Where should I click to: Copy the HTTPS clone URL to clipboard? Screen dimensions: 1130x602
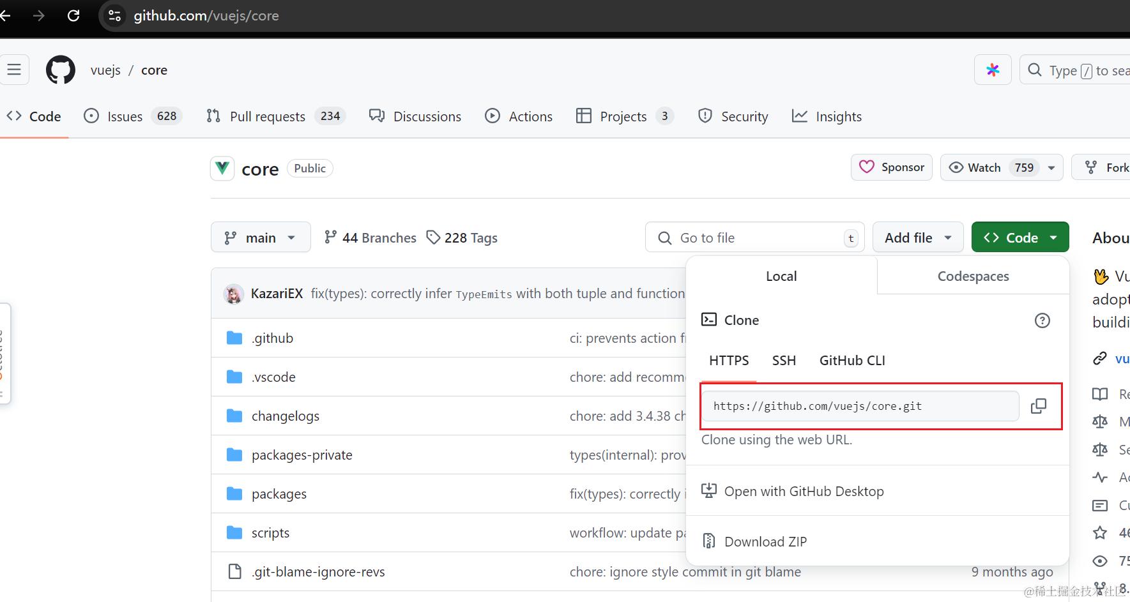pos(1039,406)
